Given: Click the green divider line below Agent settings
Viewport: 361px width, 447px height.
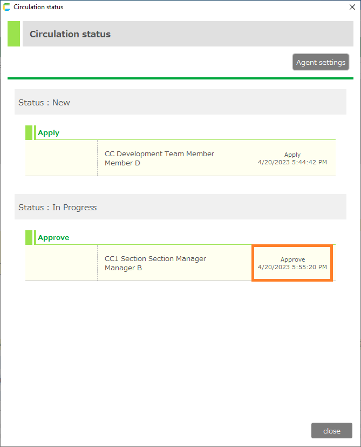Looking at the screenshot, I should pos(180,78).
